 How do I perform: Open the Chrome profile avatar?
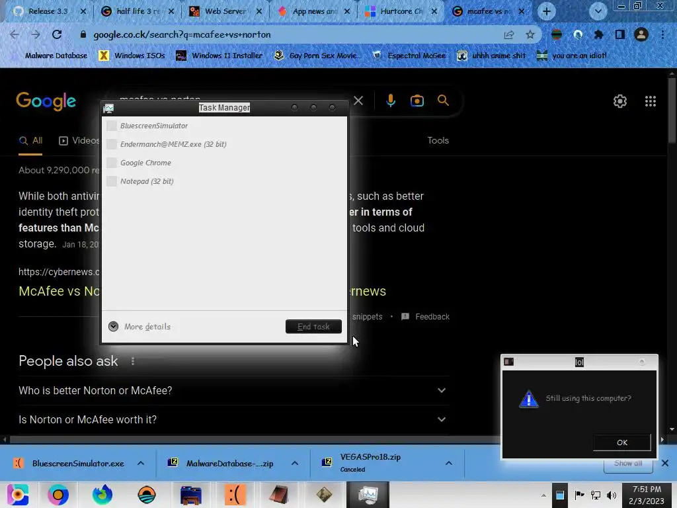pyautogui.click(x=641, y=34)
